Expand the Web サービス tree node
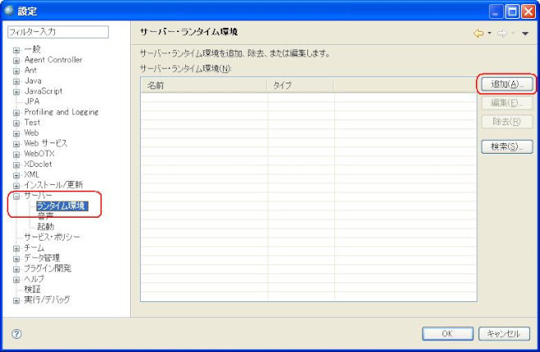This screenshot has width=540, height=352. coord(16,143)
